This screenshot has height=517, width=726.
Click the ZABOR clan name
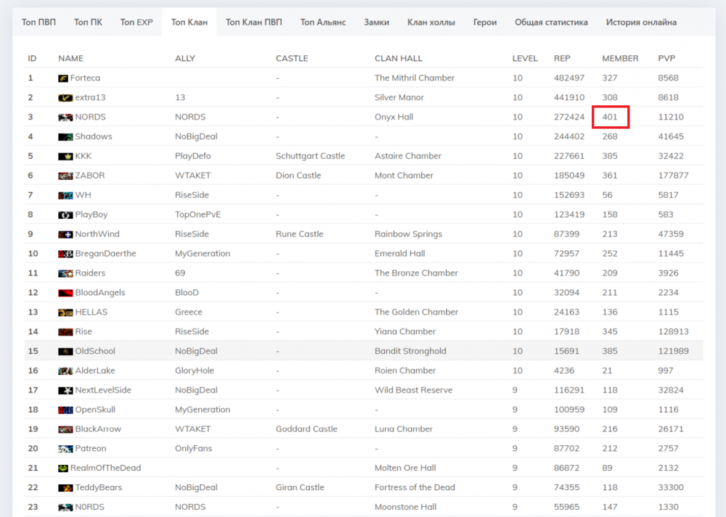pos(90,175)
